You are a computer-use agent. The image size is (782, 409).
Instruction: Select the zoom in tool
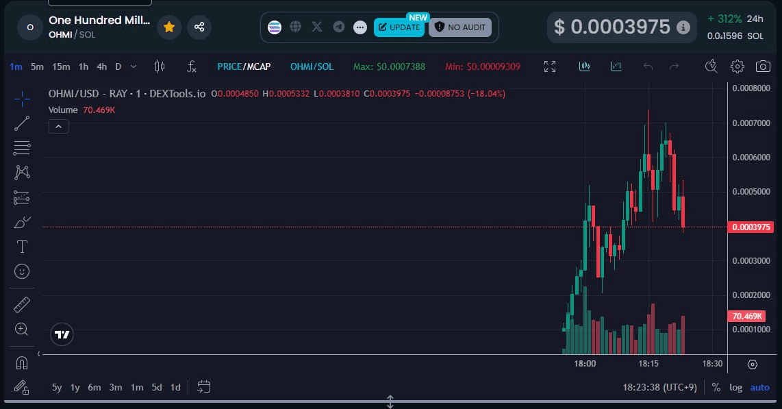pos(22,330)
